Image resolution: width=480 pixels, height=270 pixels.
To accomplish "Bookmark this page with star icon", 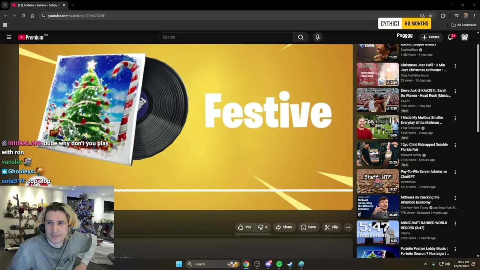I will (x=430, y=16).
